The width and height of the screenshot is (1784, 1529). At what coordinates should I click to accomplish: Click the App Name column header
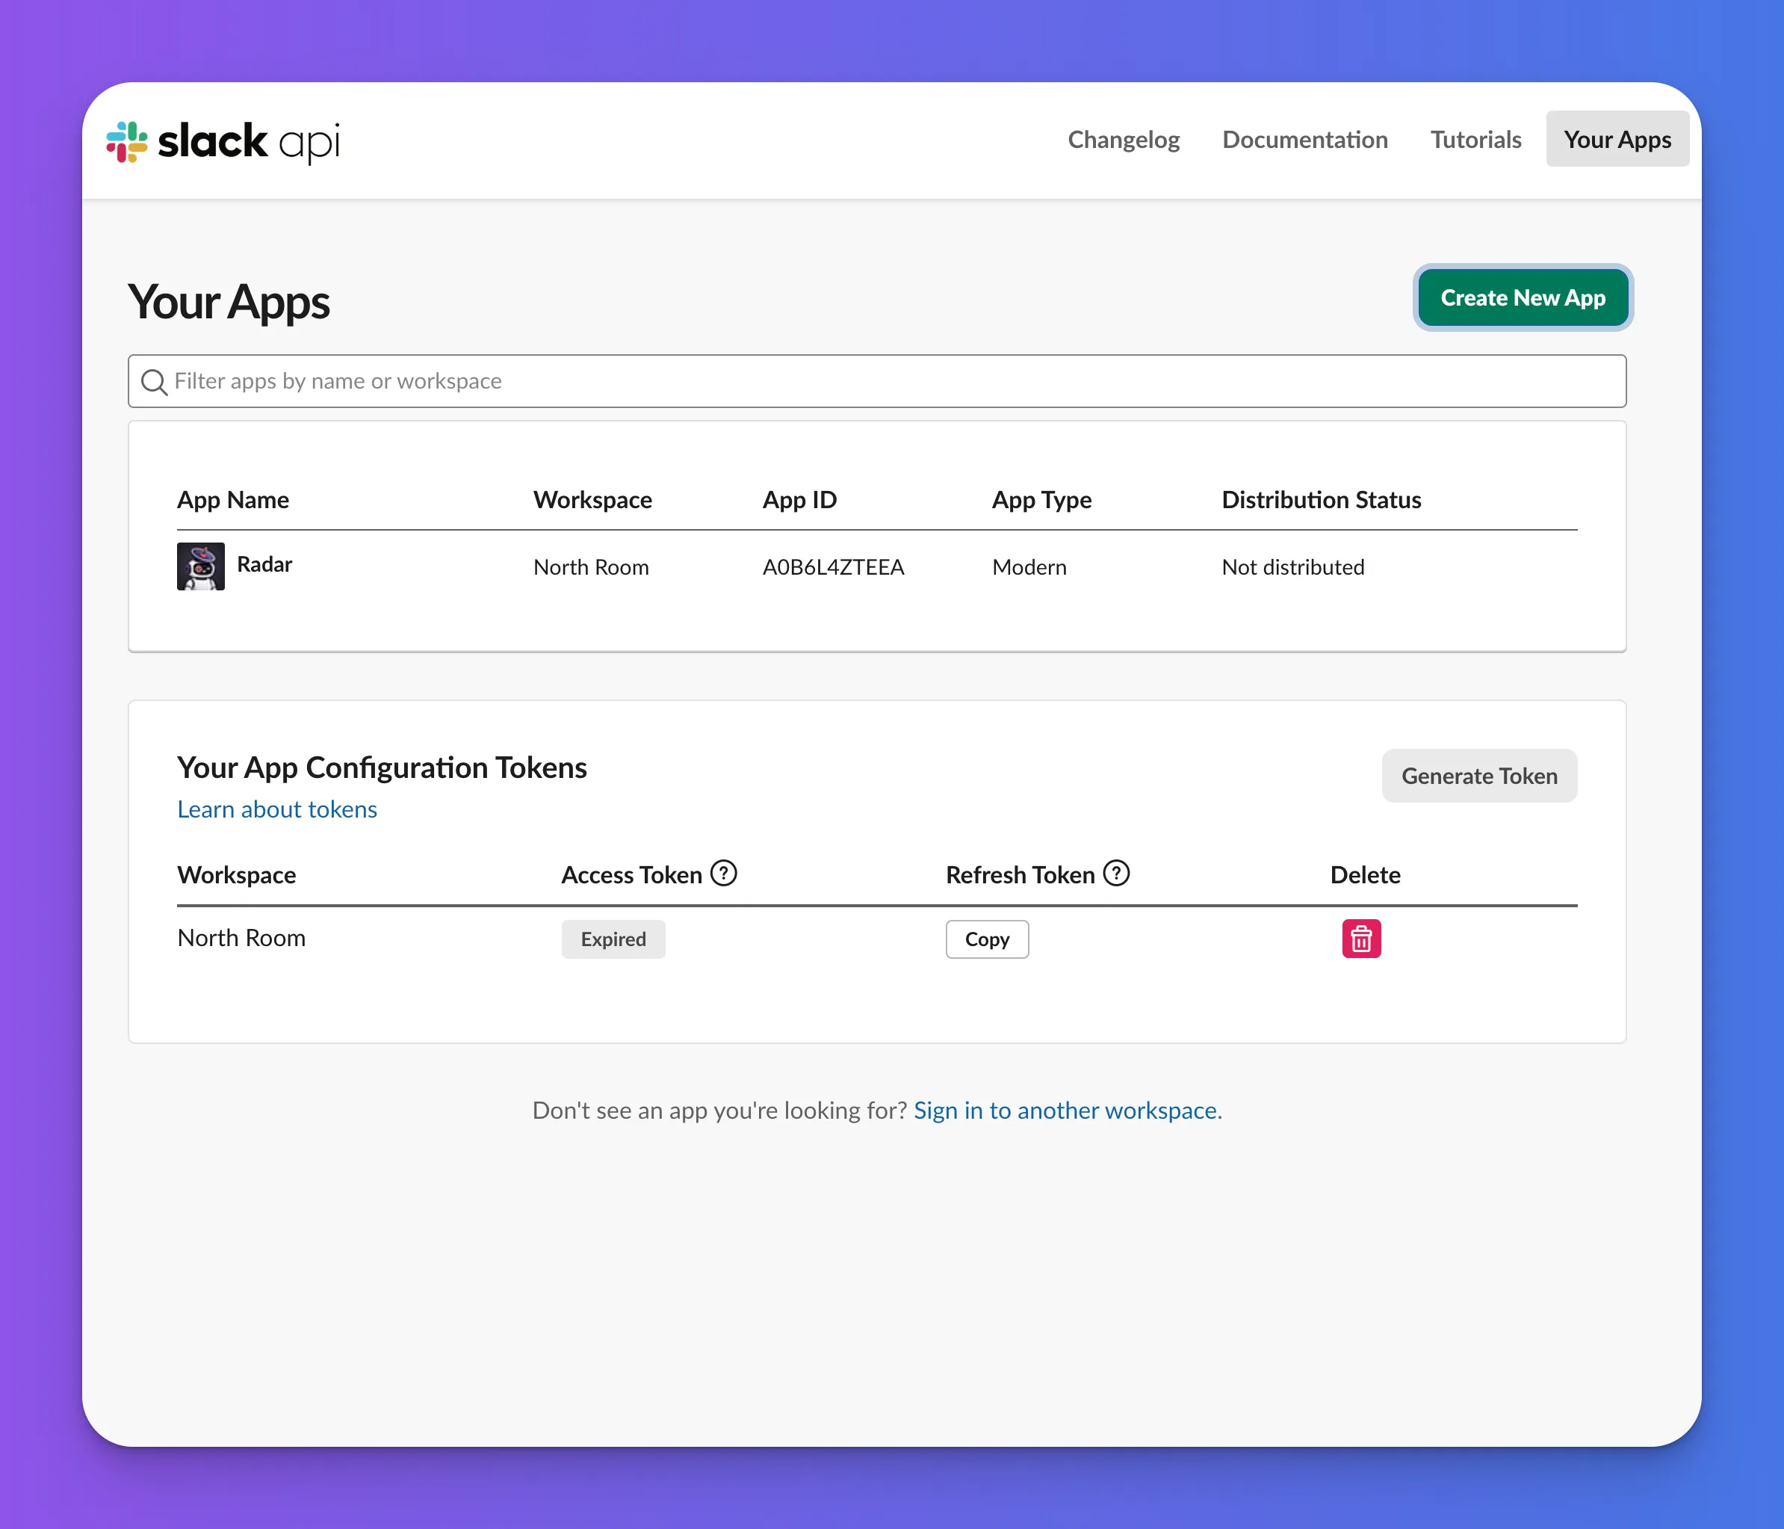coord(233,500)
